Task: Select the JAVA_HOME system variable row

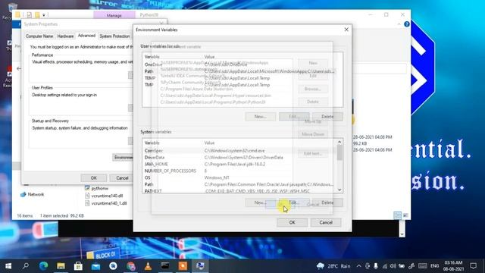Action: pos(239,165)
